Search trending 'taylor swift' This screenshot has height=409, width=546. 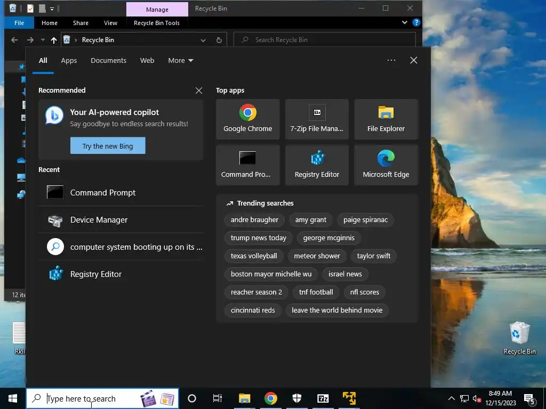click(x=374, y=256)
